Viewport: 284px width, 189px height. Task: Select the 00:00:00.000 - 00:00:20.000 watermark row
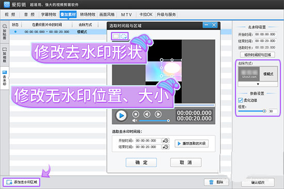click(x=58, y=32)
